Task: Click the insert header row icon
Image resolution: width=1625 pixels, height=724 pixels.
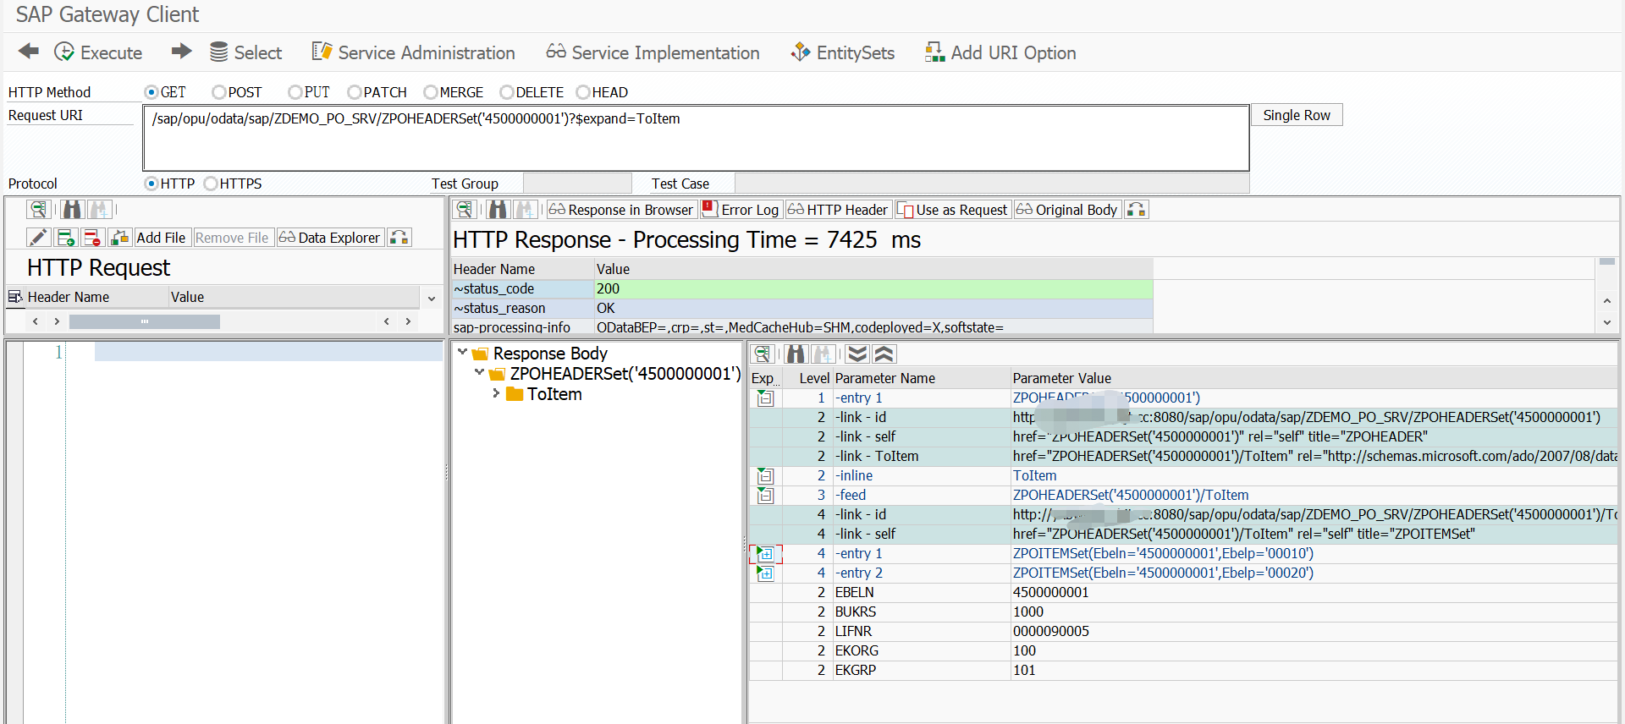Action: [66, 238]
